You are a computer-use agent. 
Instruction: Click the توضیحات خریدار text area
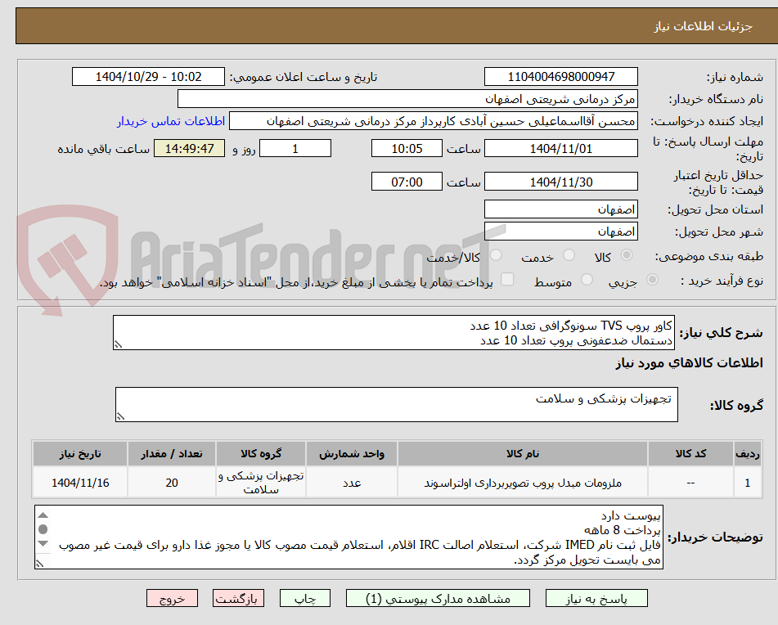point(349,537)
